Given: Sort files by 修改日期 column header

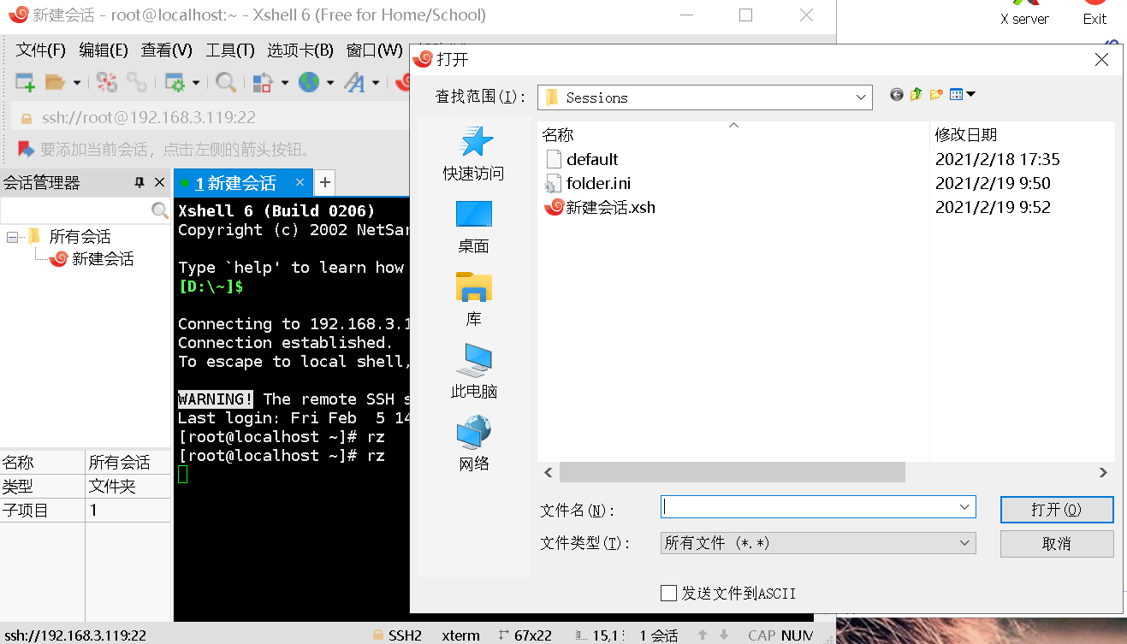Looking at the screenshot, I should (x=1022, y=134).
